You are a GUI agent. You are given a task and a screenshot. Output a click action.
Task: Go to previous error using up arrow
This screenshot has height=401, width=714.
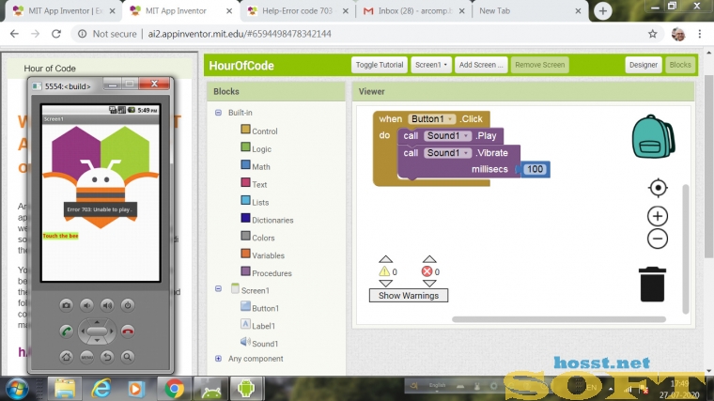(429, 259)
